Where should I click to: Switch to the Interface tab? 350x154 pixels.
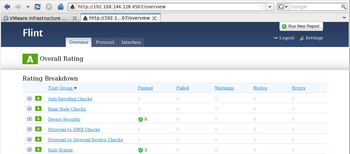[131, 42]
